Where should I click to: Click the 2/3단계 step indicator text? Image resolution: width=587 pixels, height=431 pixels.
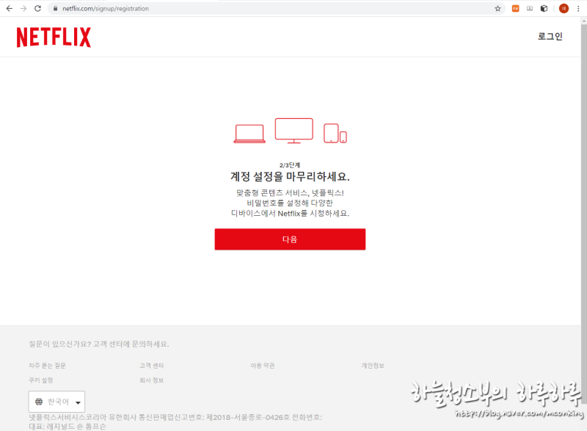[290, 165]
